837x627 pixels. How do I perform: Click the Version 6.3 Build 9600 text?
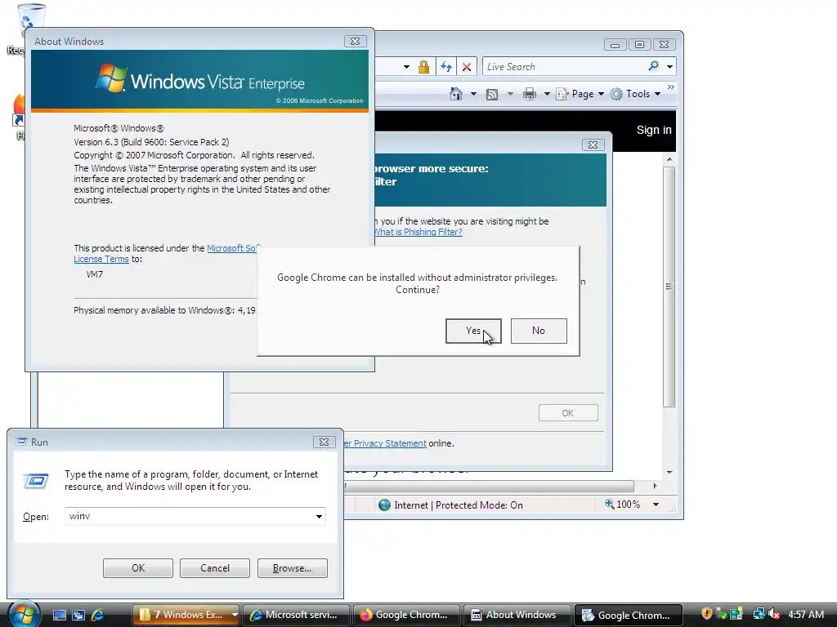click(x=151, y=142)
